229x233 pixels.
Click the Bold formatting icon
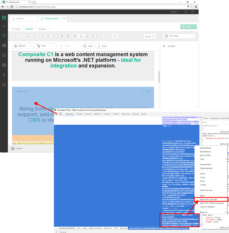(x=15, y=37)
